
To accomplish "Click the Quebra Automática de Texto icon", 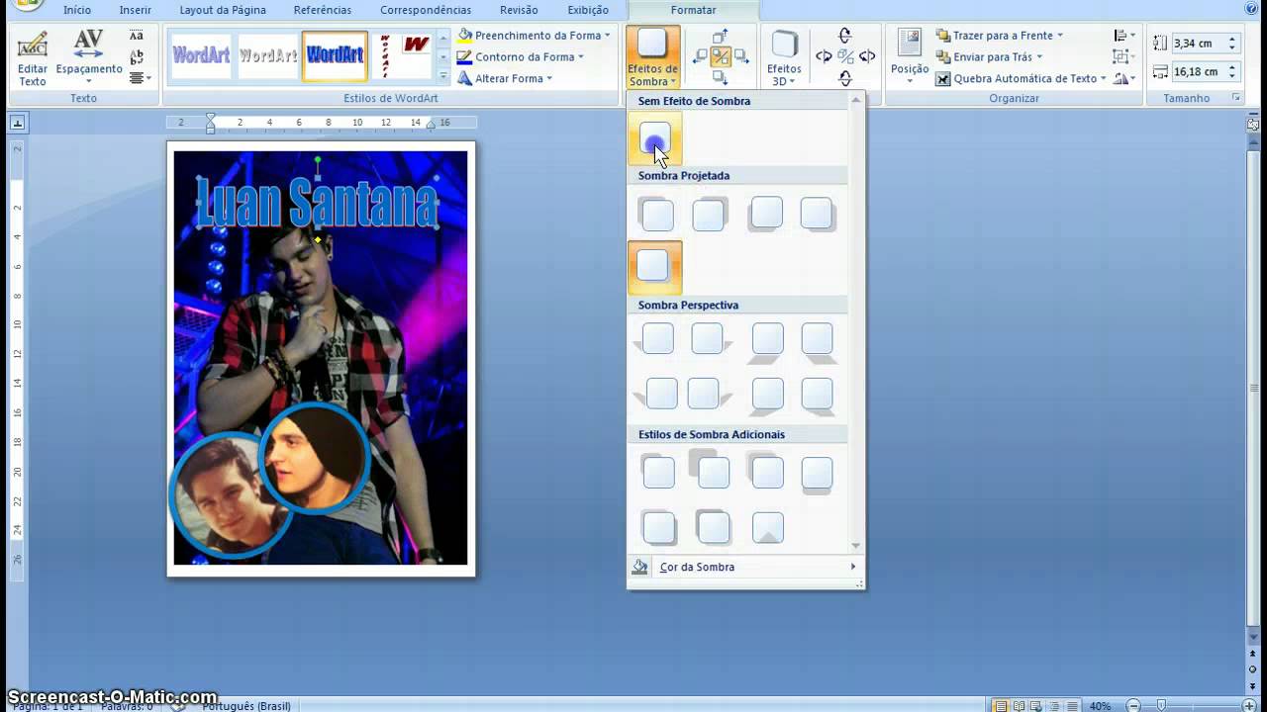I will [x=942, y=79].
